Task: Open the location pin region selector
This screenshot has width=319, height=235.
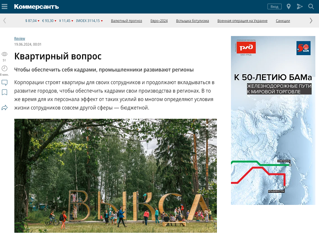Action: point(289,7)
